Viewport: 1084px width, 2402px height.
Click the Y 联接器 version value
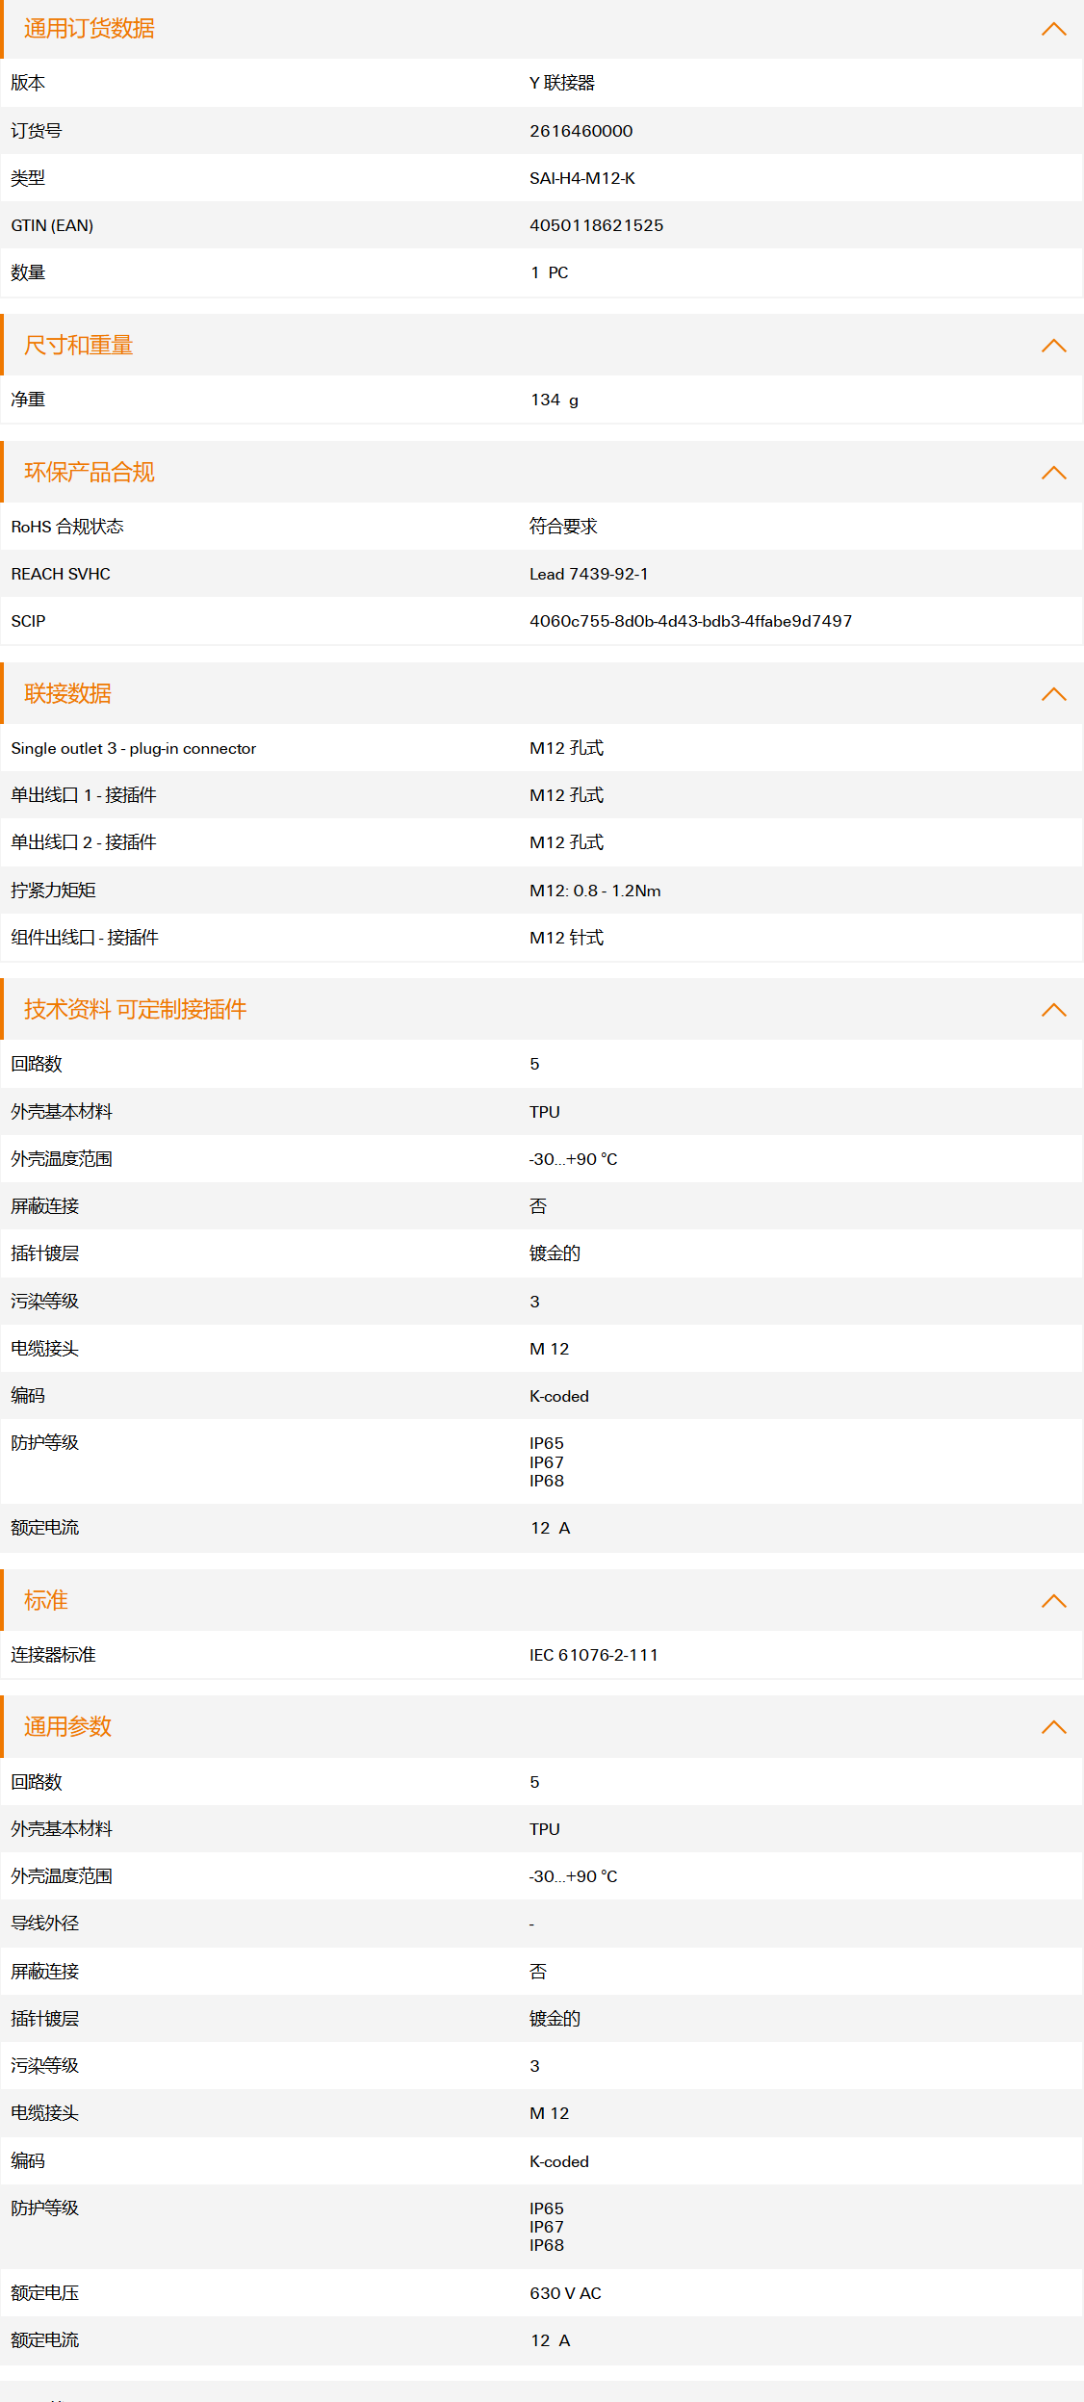point(562,84)
